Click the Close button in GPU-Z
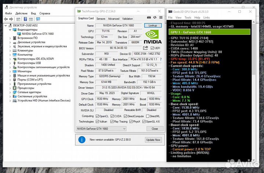 tap(155, 129)
